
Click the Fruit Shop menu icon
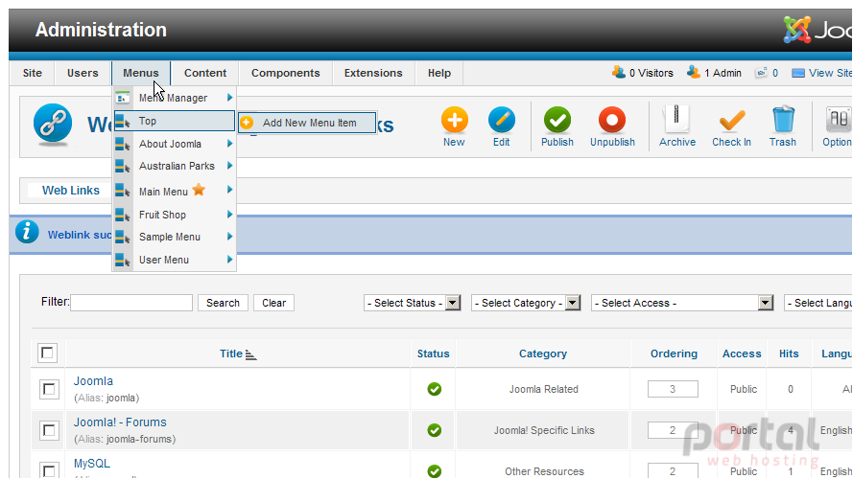[x=123, y=215]
